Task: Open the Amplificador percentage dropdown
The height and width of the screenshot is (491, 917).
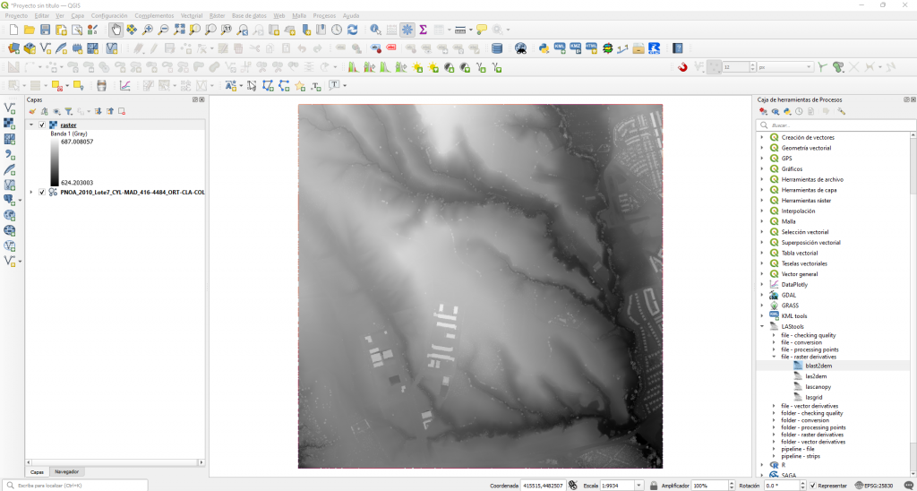Action: [727, 485]
